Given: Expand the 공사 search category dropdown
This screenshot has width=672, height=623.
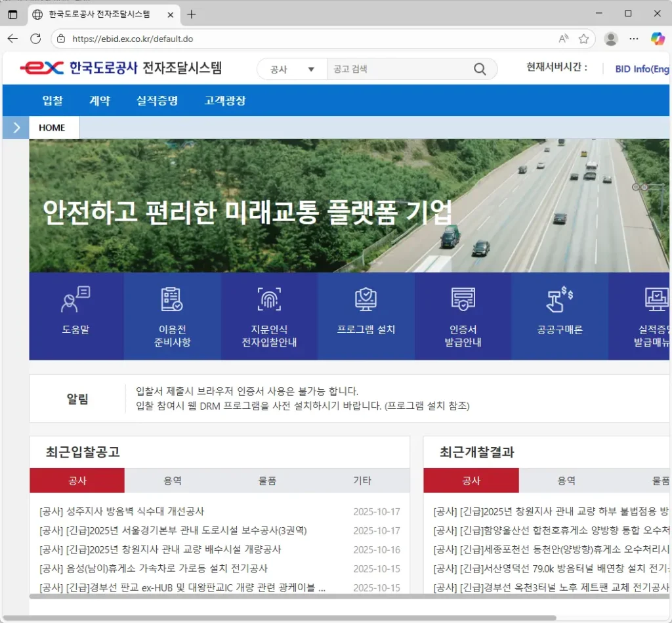Looking at the screenshot, I should coord(292,69).
